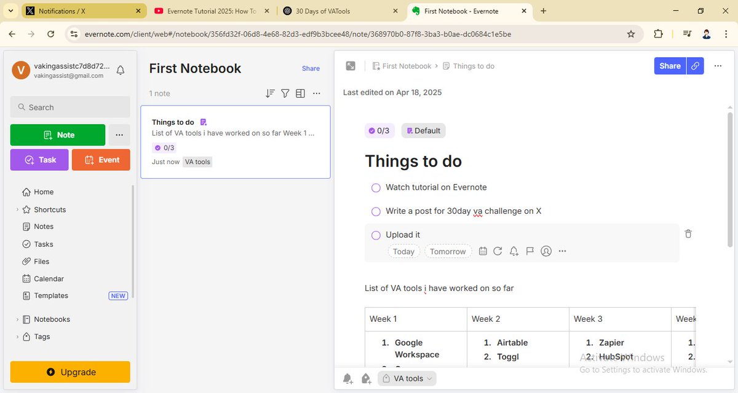Bookmark this page in address bar
This screenshot has width=738, height=393.
coord(631,34)
